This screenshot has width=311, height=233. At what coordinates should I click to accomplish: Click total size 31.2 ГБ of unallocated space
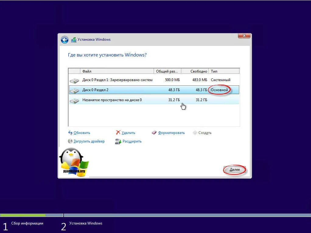click(x=174, y=100)
